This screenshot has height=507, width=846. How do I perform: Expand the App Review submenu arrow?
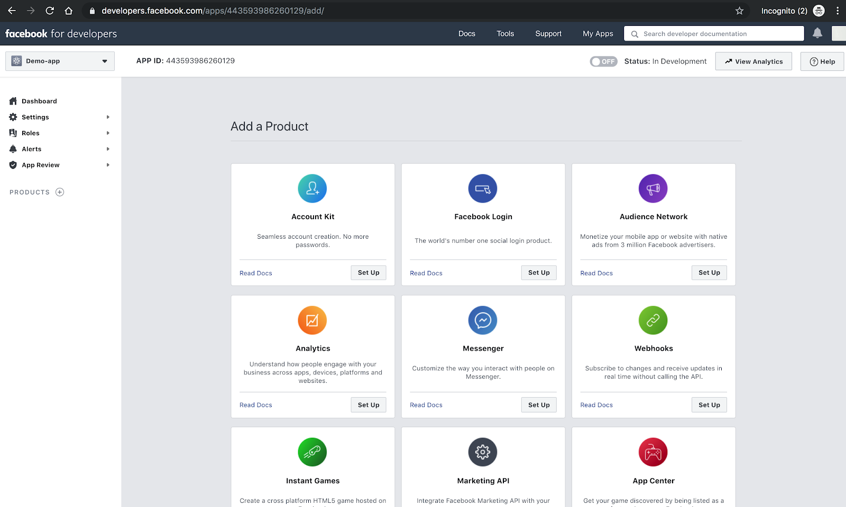coord(108,165)
